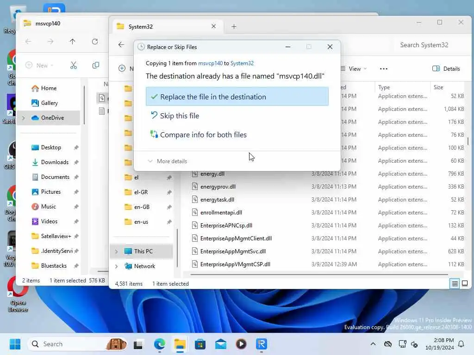
Task: Click Up arrow in msvcp140 window
Action: click(x=73, y=42)
